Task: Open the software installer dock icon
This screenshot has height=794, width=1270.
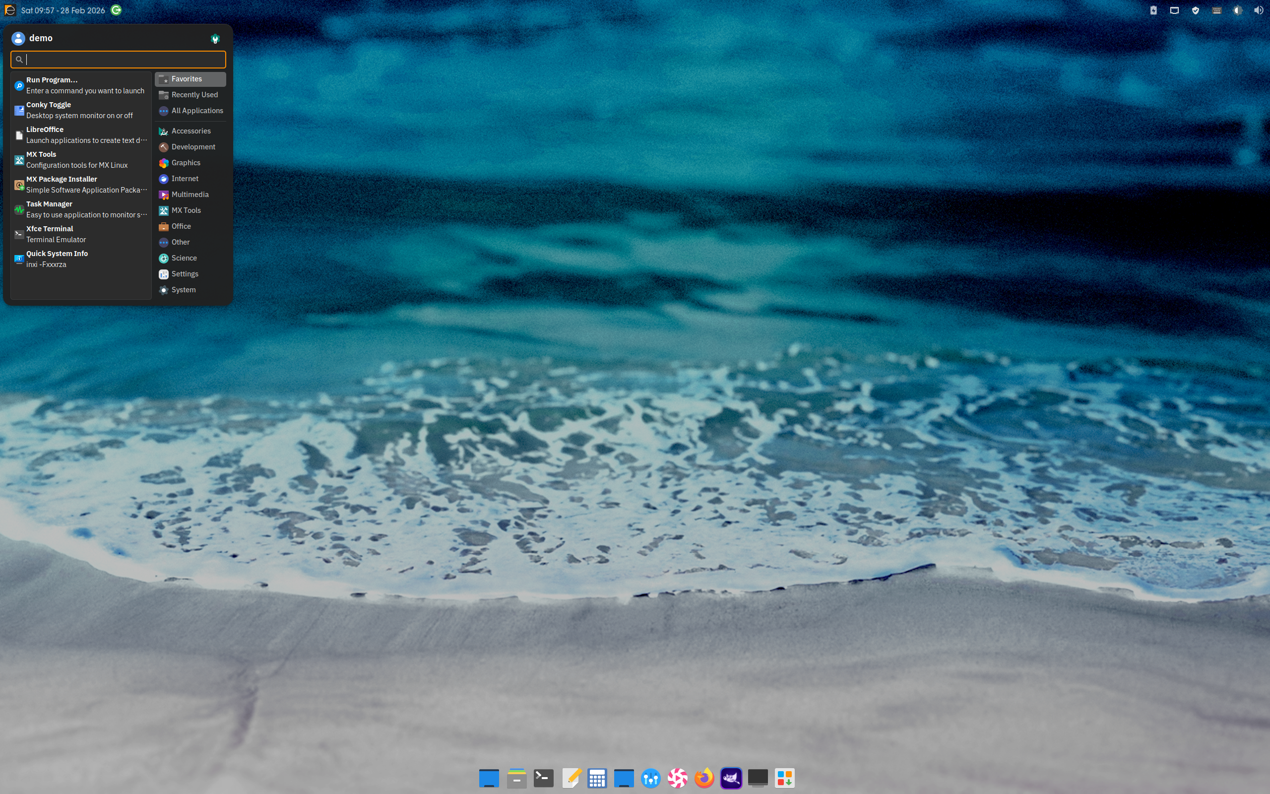Action: click(784, 778)
